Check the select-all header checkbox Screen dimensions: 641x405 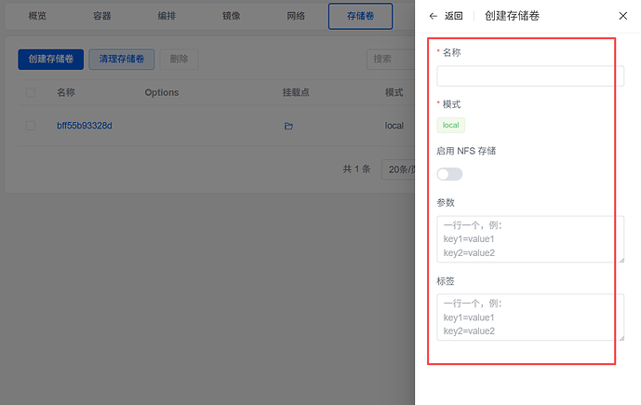pos(31,93)
